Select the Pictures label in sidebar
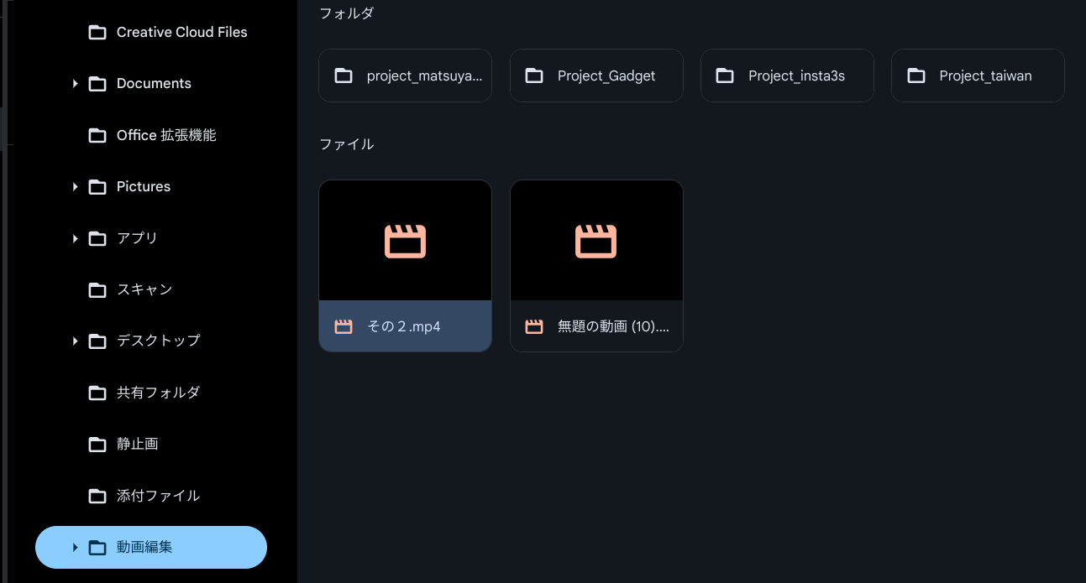The height and width of the screenshot is (583, 1086). (x=144, y=187)
